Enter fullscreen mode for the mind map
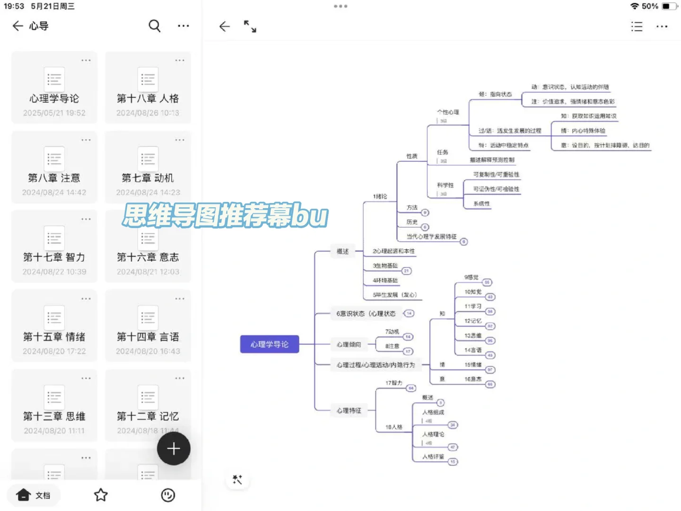Screen dimensions: 681x511 (250, 27)
